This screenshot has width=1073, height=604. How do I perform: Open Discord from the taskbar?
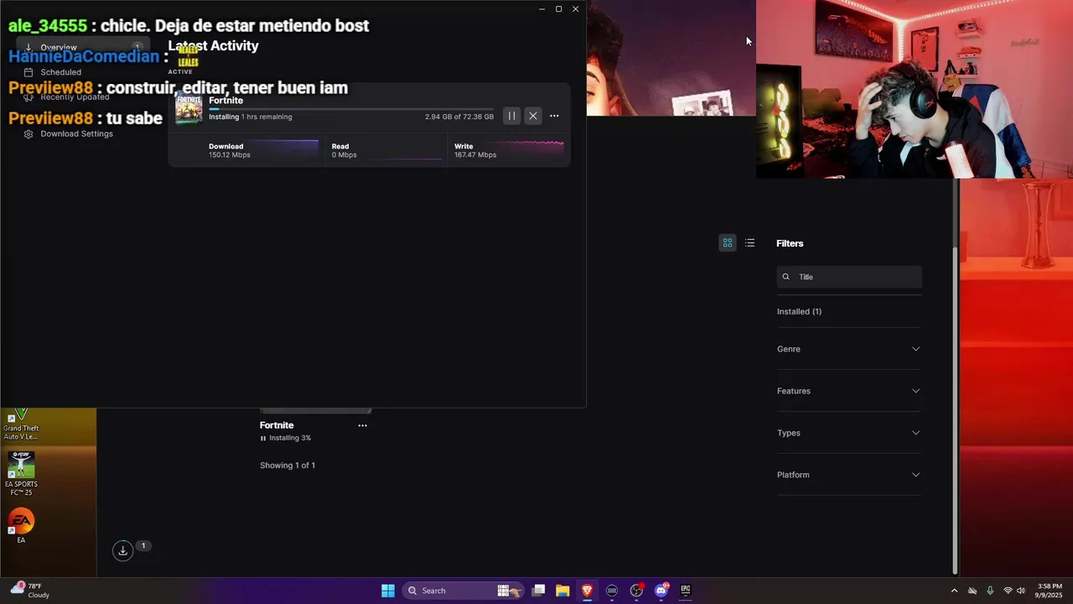pos(661,591)
